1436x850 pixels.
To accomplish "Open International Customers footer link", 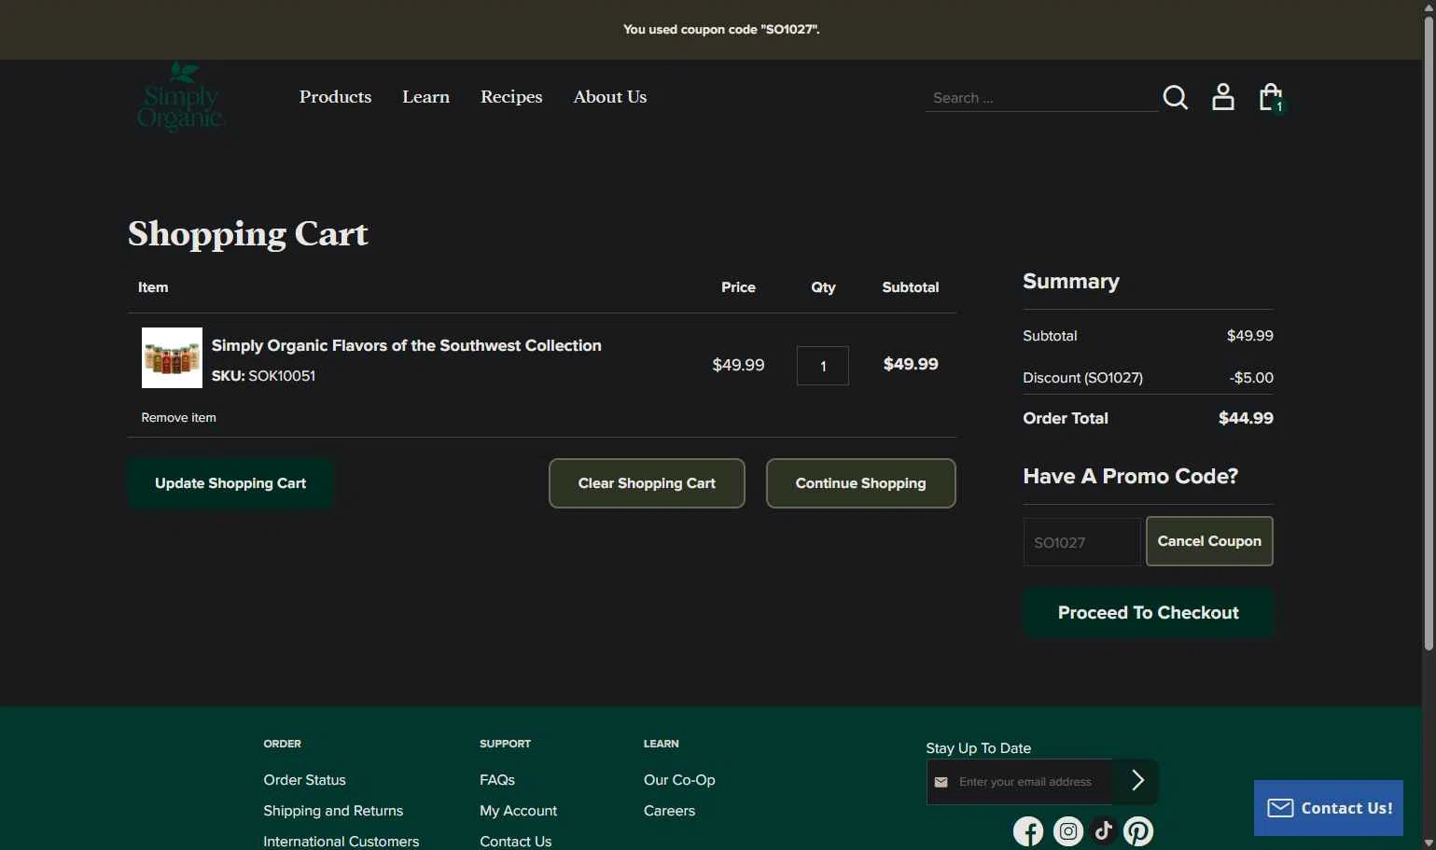I will click(341, 842).
